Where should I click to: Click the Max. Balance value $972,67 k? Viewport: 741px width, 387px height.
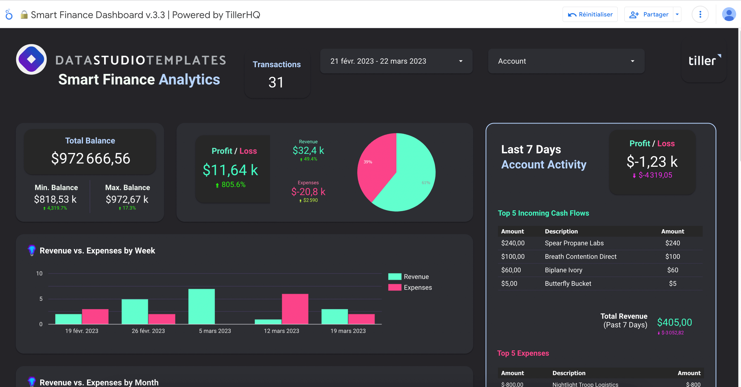click(127, 199)
